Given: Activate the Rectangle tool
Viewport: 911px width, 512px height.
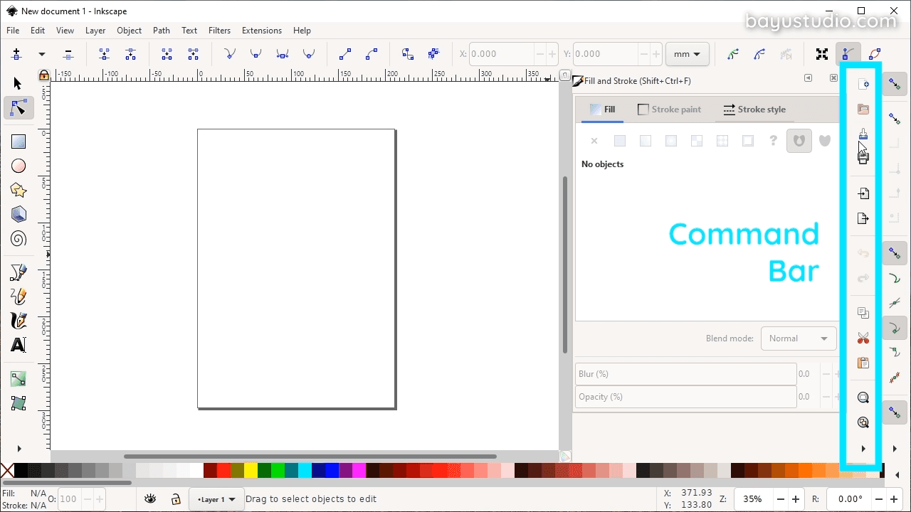Looking at the screenshot, I should [x=18, y=141].
